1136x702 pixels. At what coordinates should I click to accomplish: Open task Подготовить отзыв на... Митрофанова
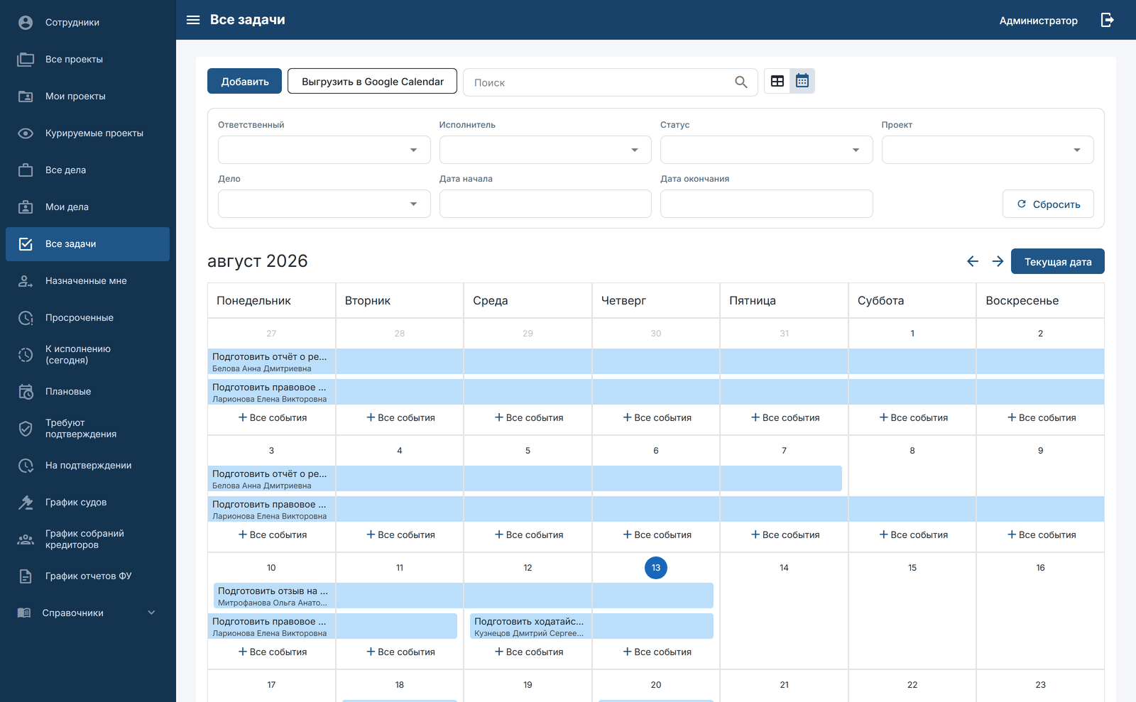point(464,596)
